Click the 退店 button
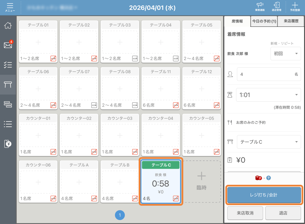The width and height of the screenshot is (305, 224). coord(283,213)
